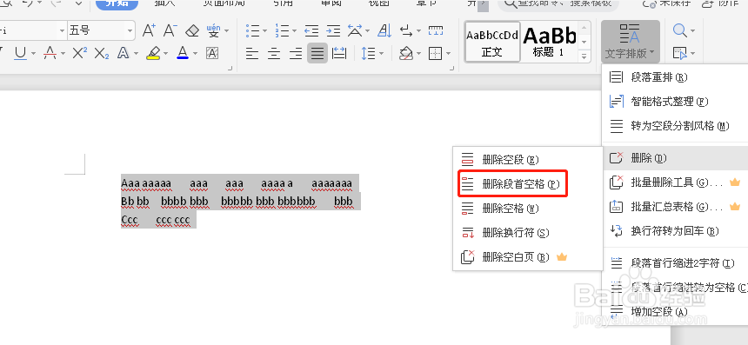This screenshot has height=345, width=748.
Task: Set left alignment
Action: [252, 53]
